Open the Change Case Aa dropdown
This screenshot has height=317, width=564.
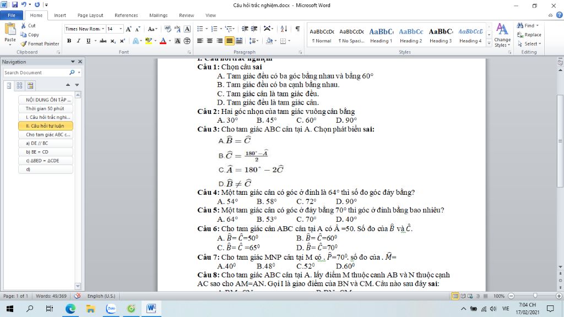(153, 29)
